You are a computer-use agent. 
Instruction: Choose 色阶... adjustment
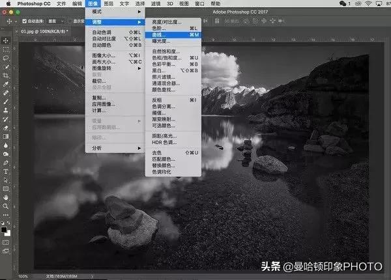[173, 29]
